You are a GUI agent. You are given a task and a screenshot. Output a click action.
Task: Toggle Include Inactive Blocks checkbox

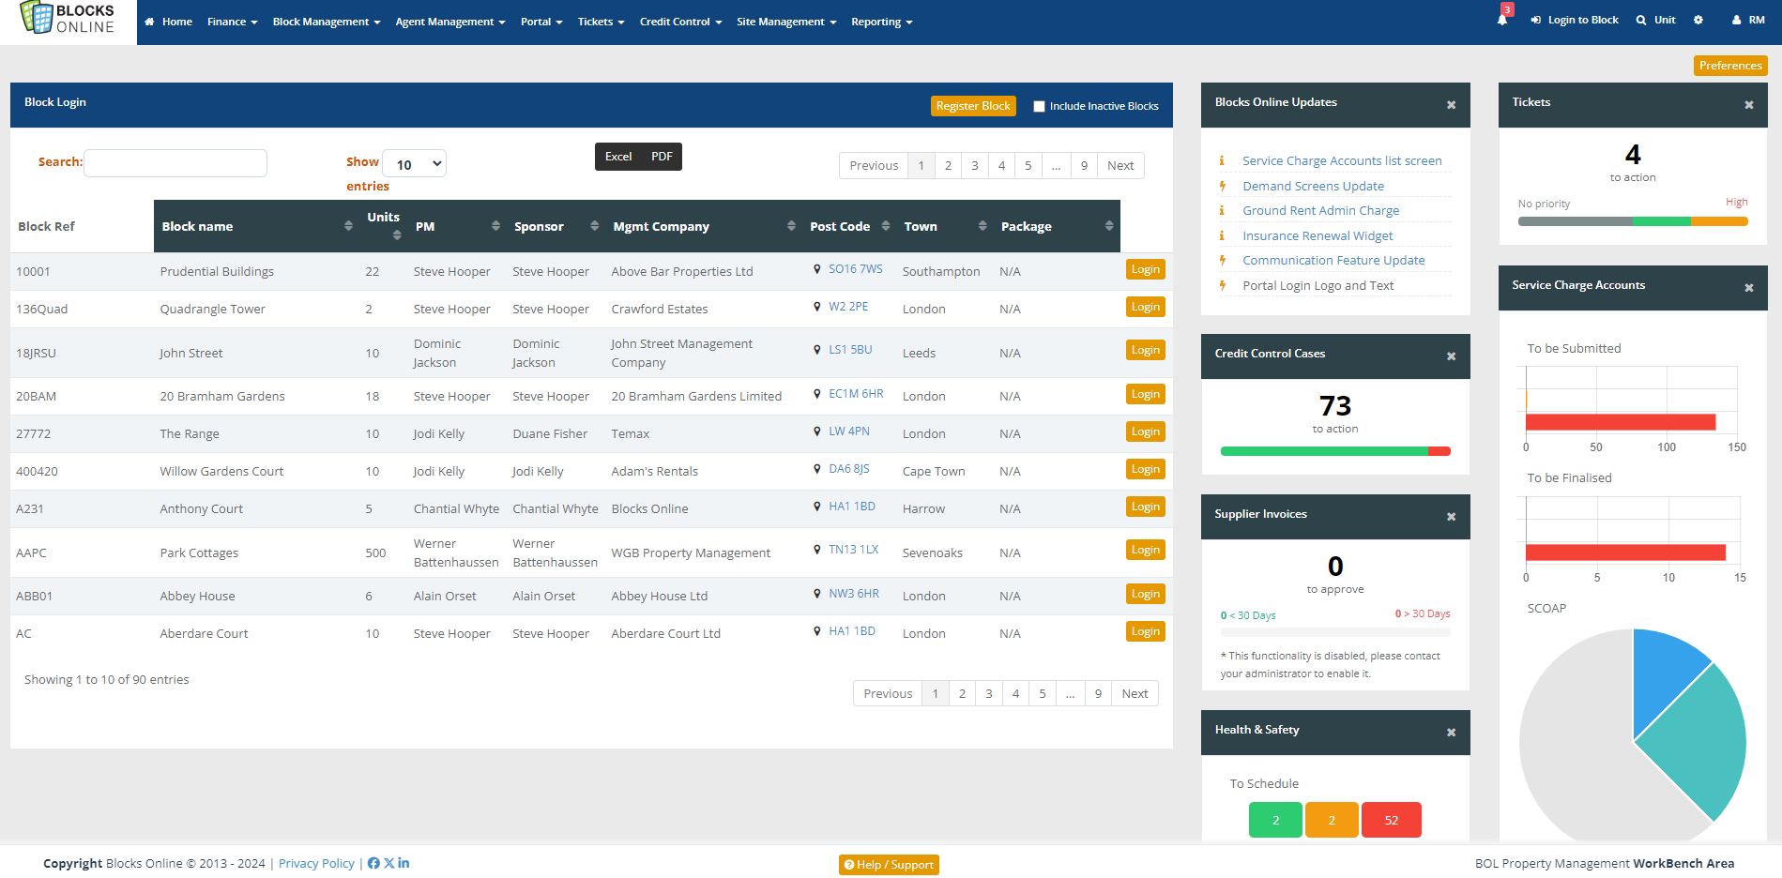(1039, 106)
